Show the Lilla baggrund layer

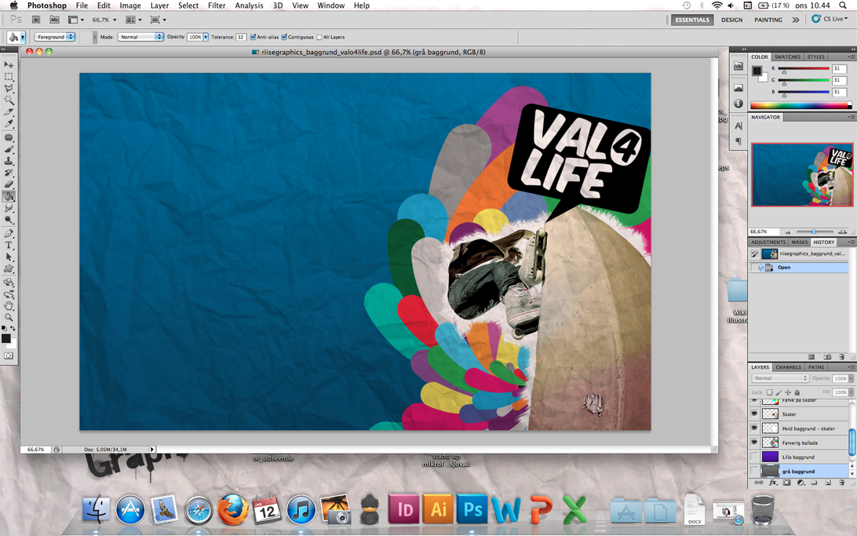click(754, 457)
